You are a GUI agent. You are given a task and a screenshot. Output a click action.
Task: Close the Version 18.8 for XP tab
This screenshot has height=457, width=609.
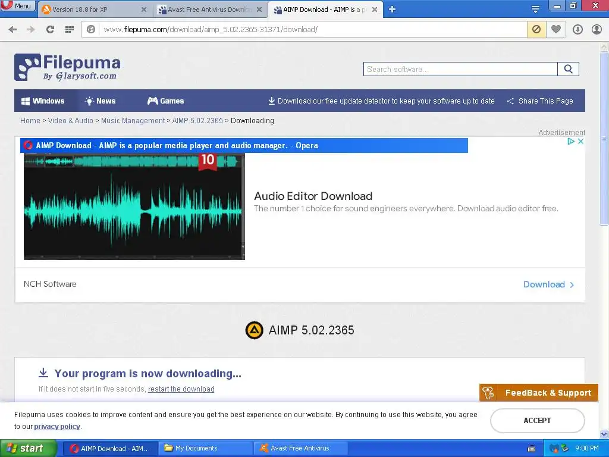click(144, 10)
